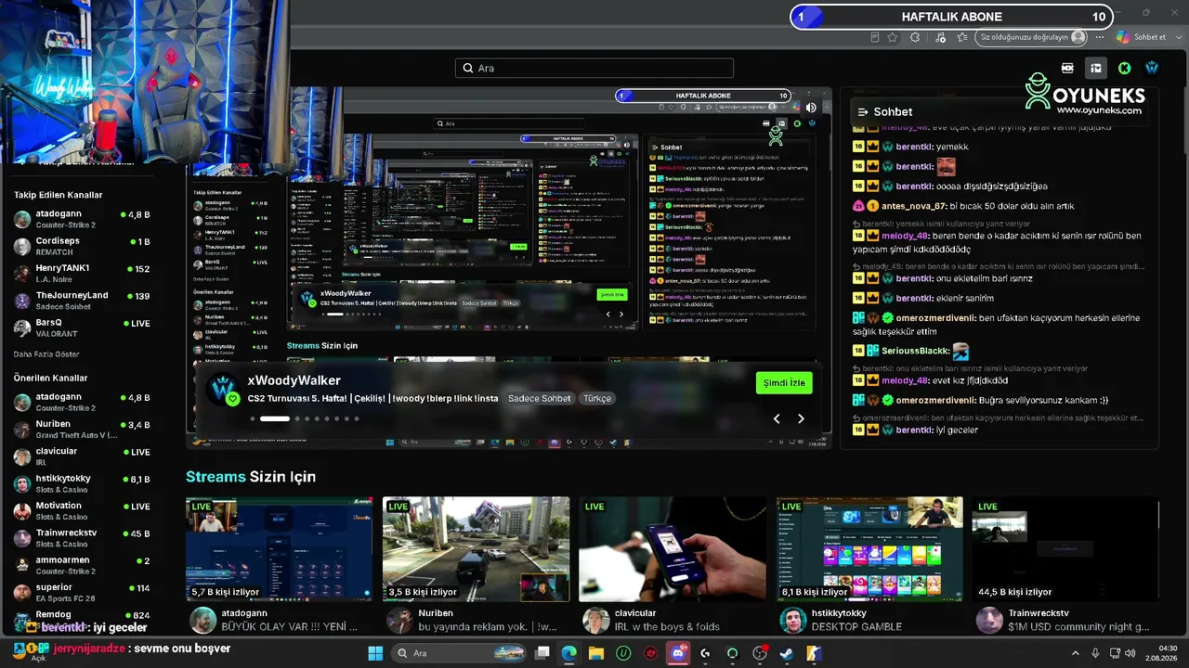Screen dimensions: 1189x668
Task: Open clavicular IRL stream thumbnail
Action: tap(673, 549)
